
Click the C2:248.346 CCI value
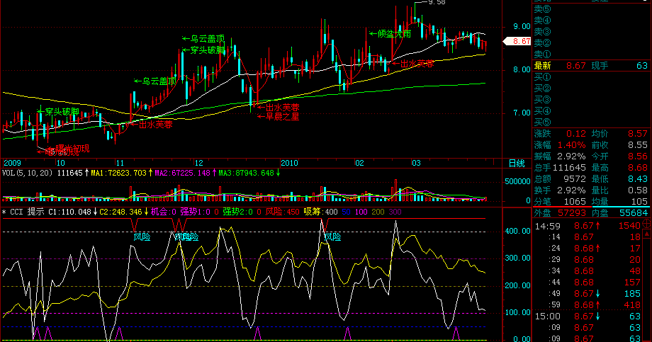(x=120, y=212)
